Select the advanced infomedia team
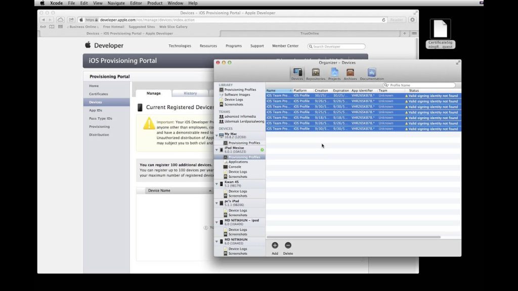This screenshot has width=518, height=291. pyautogui.click(x=240, y=117)
